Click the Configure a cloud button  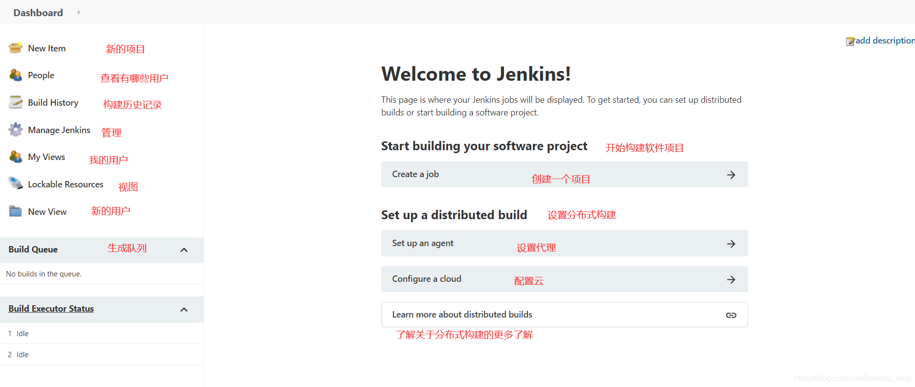click(564, 279)
